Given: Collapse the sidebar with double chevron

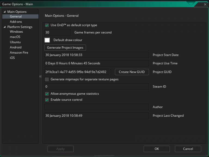Looking at the screenshot, I should (40, 77).
